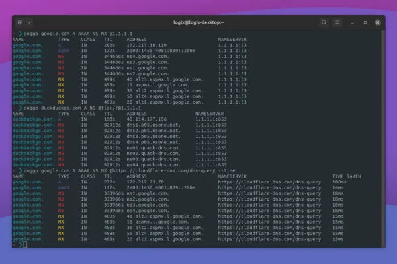Open the terminal hamburger menu

pyautogui.click(x=337, y=22)
